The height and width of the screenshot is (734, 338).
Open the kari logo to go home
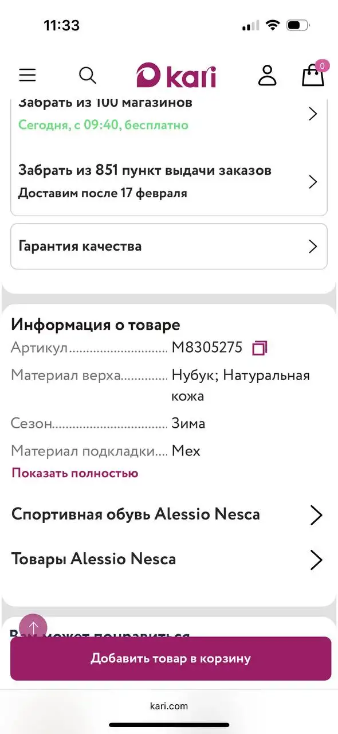[175, 75]
